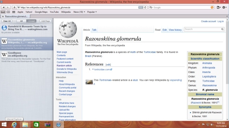This screenshot has width=229, height=128.
Task: Open the Safari settings gear menu
Action: pos(224,7)
